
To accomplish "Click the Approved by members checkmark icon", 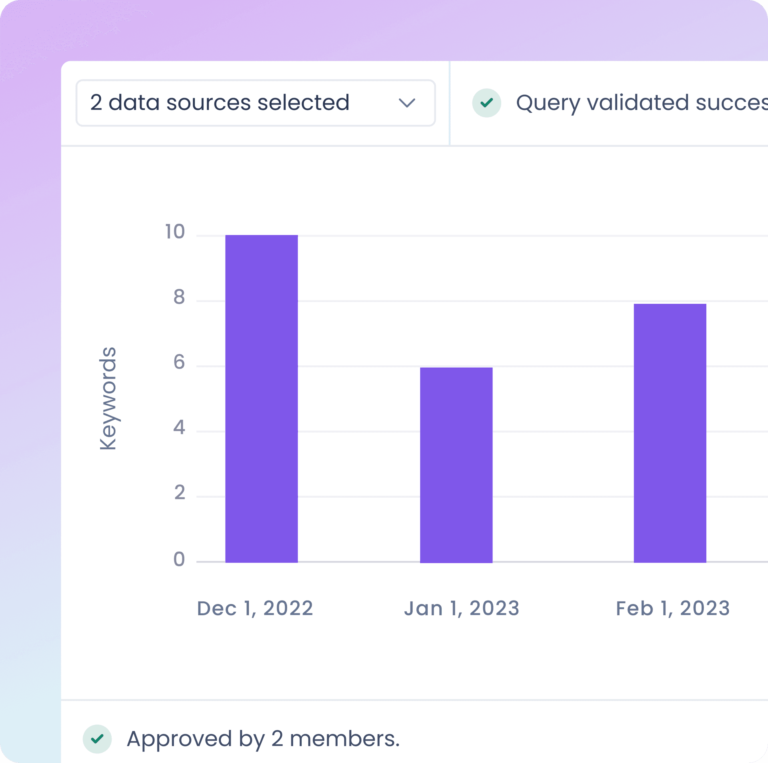I will click(97, 739).
